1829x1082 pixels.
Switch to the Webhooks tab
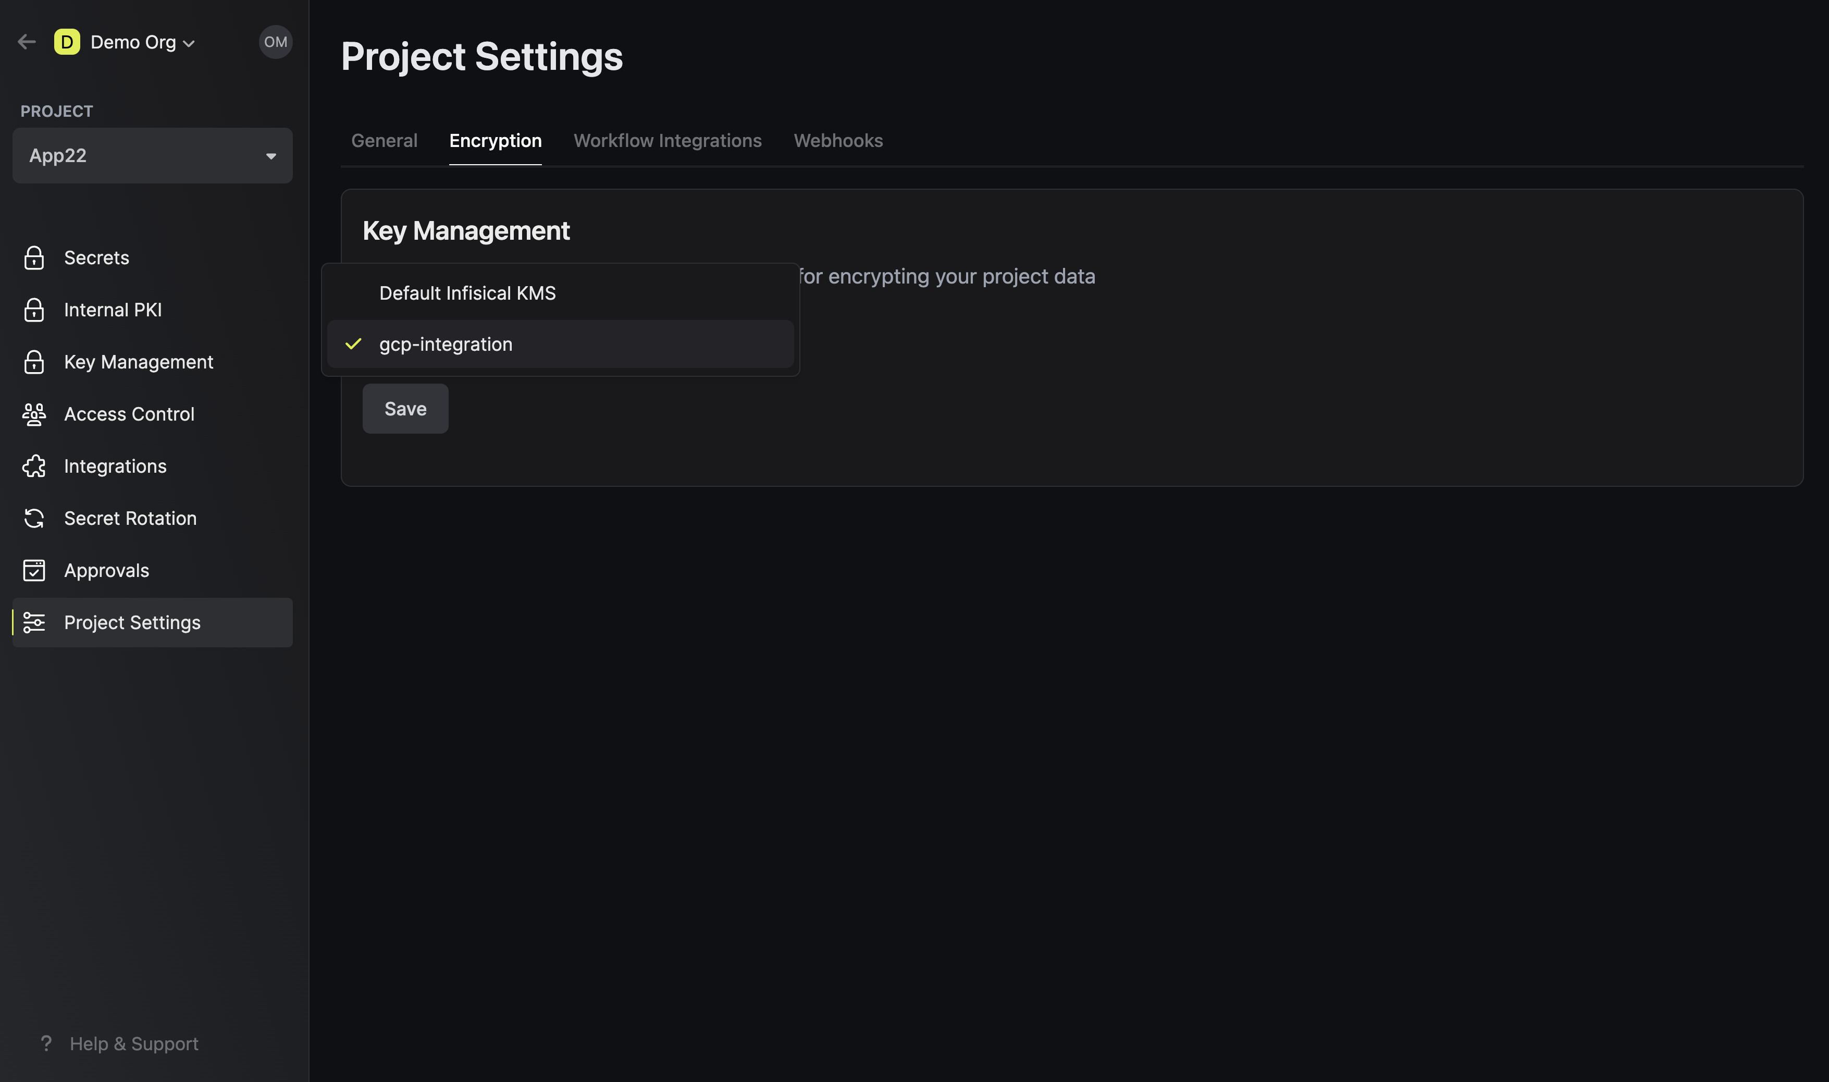click(x=837, y=141)
